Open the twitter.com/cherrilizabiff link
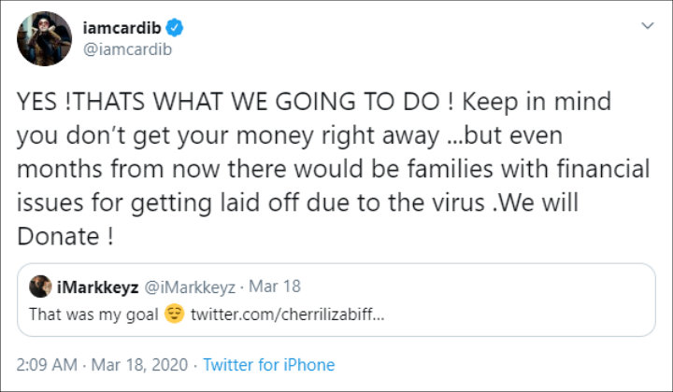 pyautogui.click(x=287, y=315)
